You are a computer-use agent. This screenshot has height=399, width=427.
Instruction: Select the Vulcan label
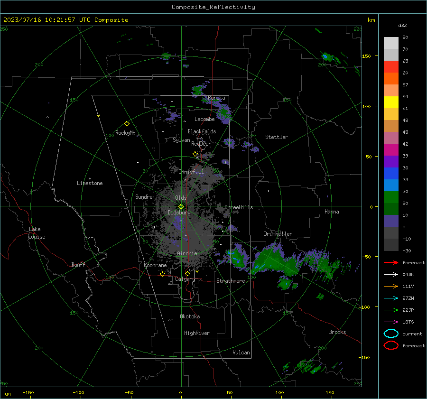point(241,353)
